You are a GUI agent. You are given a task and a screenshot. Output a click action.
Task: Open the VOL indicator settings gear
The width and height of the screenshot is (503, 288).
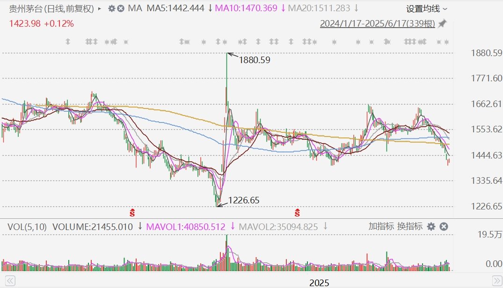click(x=431, y=227)
